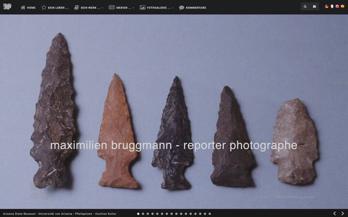
Task: Click the arrowheads slideshow photo
Action: click(174, 111)
